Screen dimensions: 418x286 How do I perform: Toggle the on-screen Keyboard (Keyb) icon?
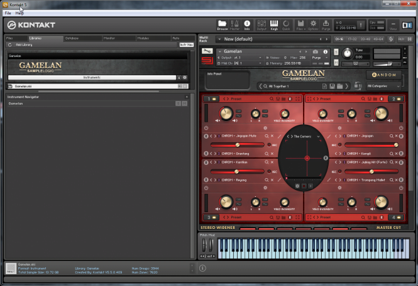[274, 25]
